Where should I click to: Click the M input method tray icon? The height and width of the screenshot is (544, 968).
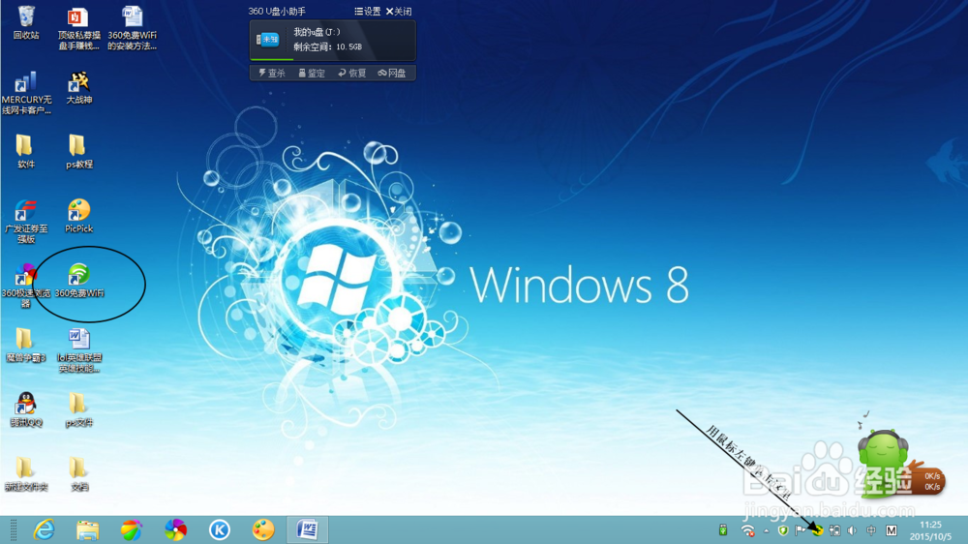coord(892,529)
